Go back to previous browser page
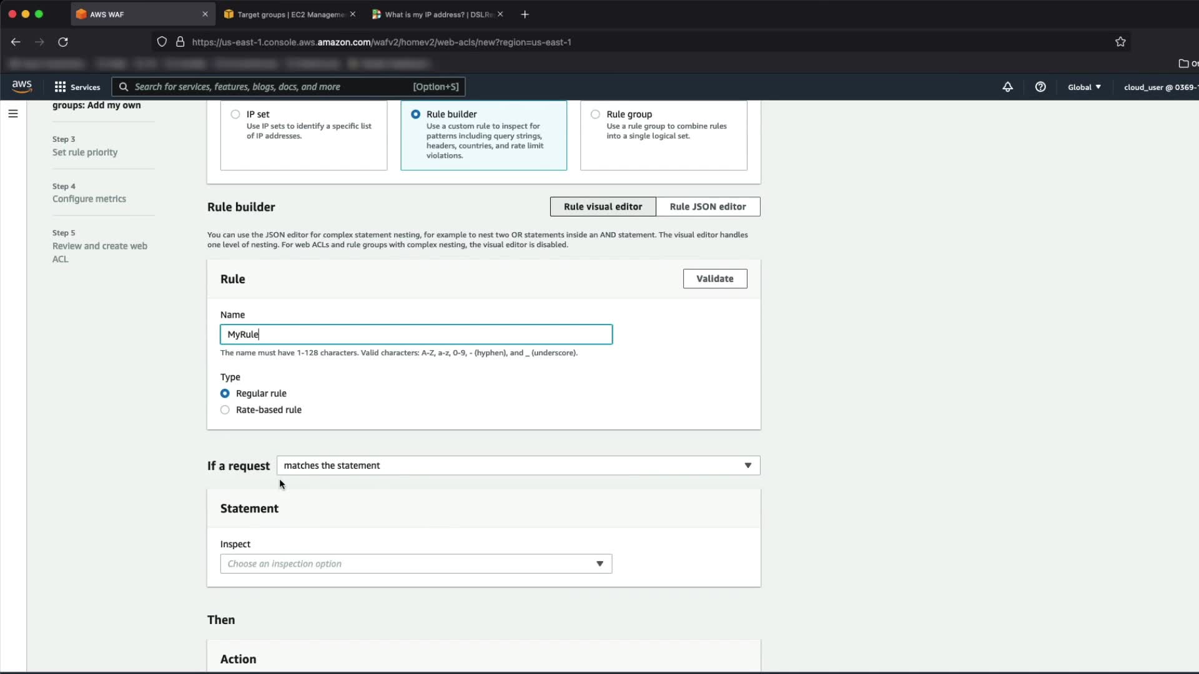 pyautogui.click(x=16, y=42)
